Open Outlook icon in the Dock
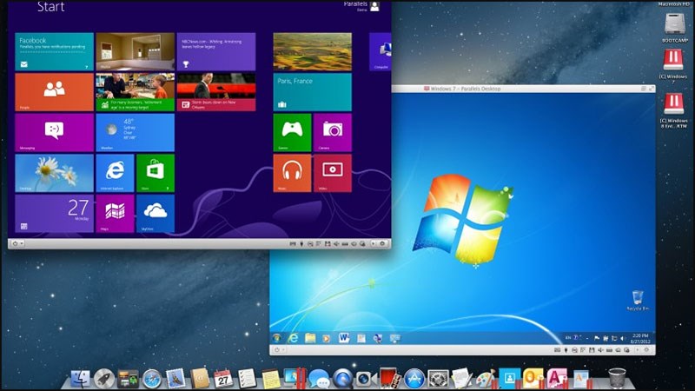Image resolution: width=695 pixels, height=391 pixels. point(533,378)
